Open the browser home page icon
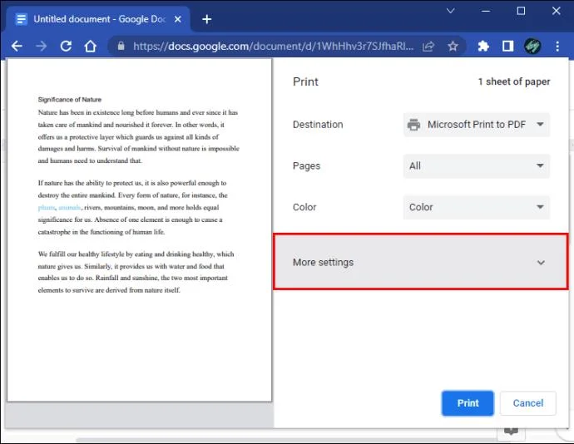The width and height of the screenshot is (574, 444). point(90,46)
